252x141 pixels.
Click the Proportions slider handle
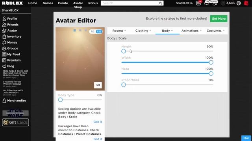tap(124, 85)
